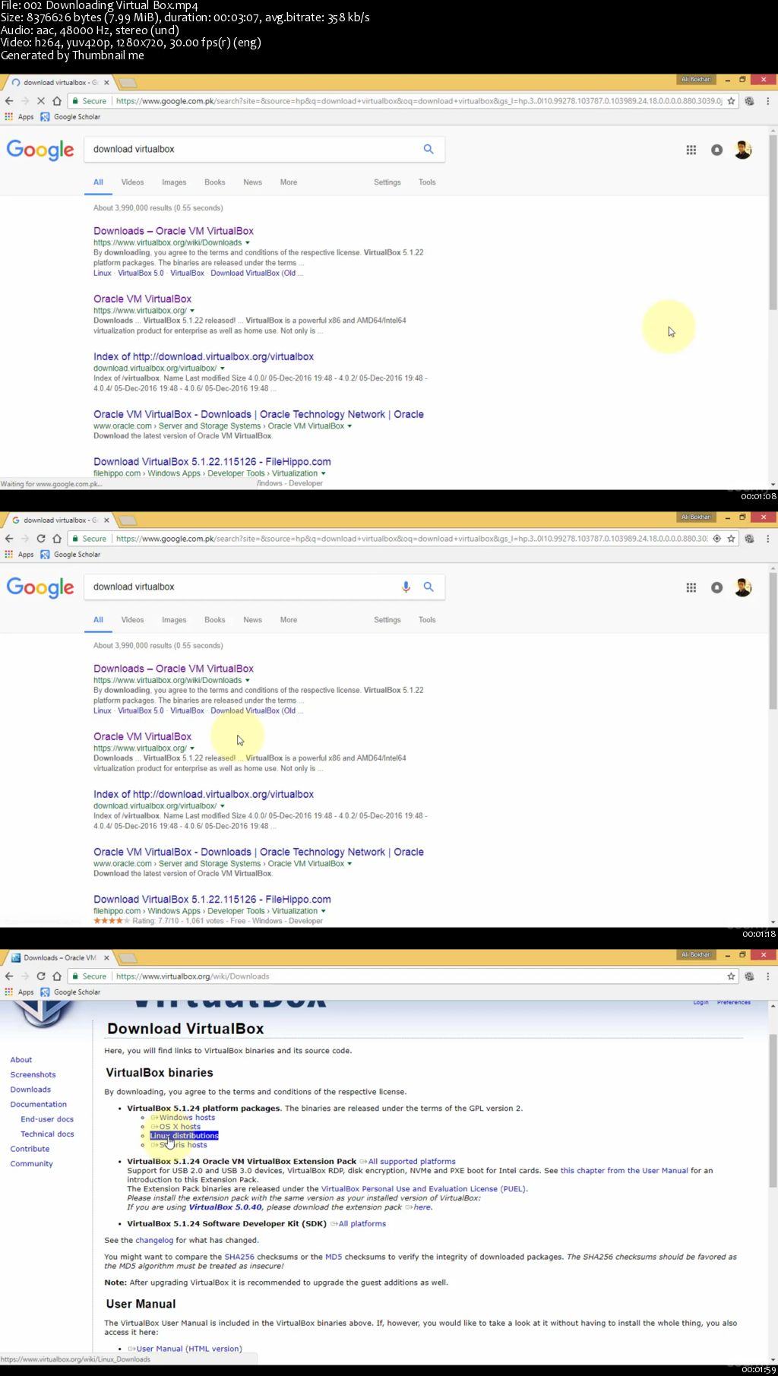The width and height of the screenshot is (778, 1376).
Task: Open More search menu in 00:01:08 frame
Action: click(289, 182)
